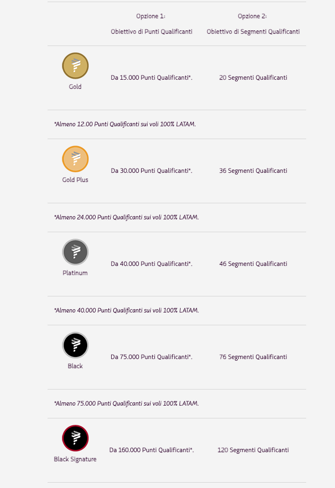Click 'Da 30.000 Punti Qualificanti' text

[x=151, y=171]
